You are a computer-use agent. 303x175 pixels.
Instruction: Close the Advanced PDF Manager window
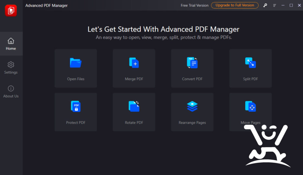[299, 5]
